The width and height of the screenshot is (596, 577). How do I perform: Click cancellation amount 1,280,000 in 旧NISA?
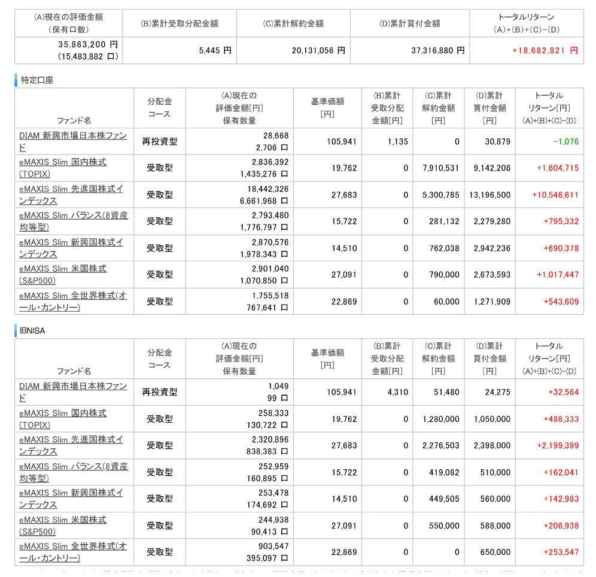coord(441,419)
